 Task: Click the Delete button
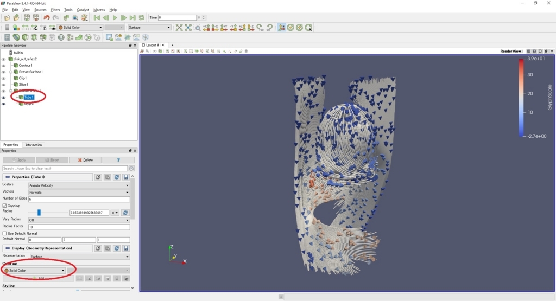(85, 160)
